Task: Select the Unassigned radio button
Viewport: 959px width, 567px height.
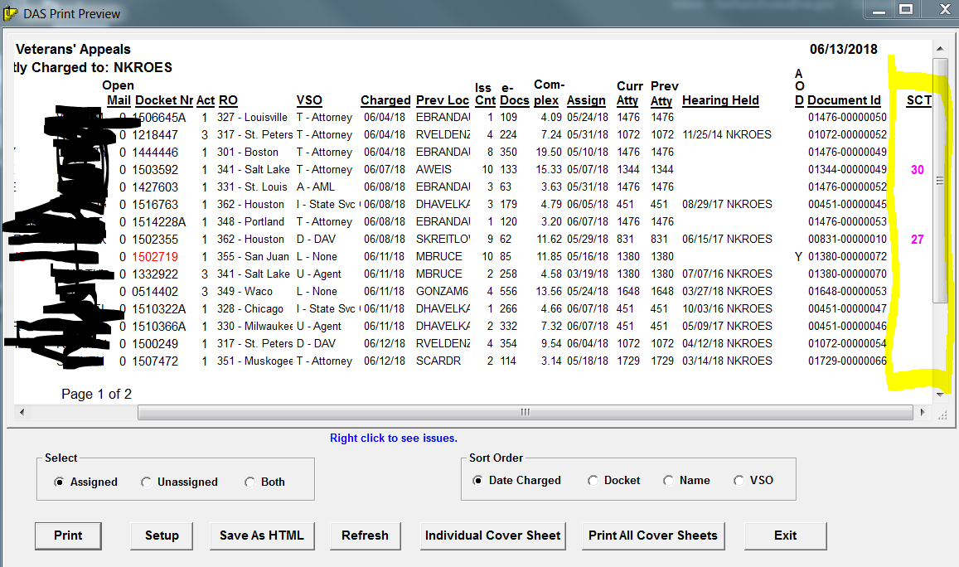Action: coord(146,482)
